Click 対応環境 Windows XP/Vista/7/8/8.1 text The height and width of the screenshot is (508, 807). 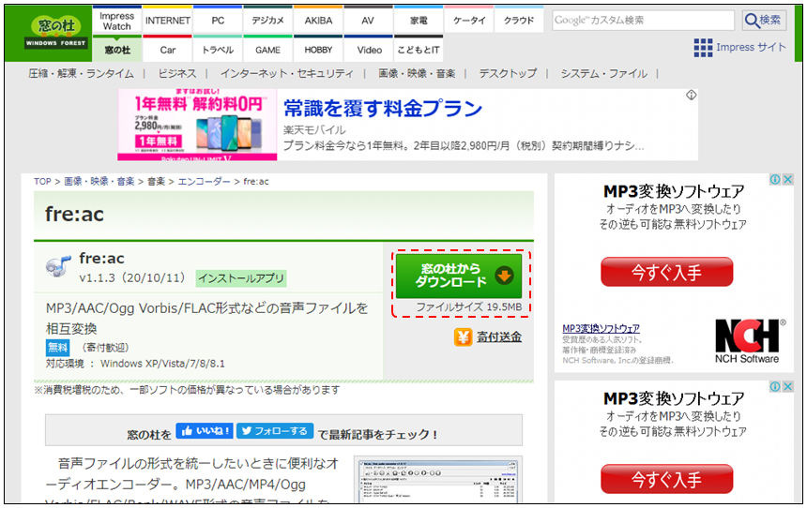(135, 364)
